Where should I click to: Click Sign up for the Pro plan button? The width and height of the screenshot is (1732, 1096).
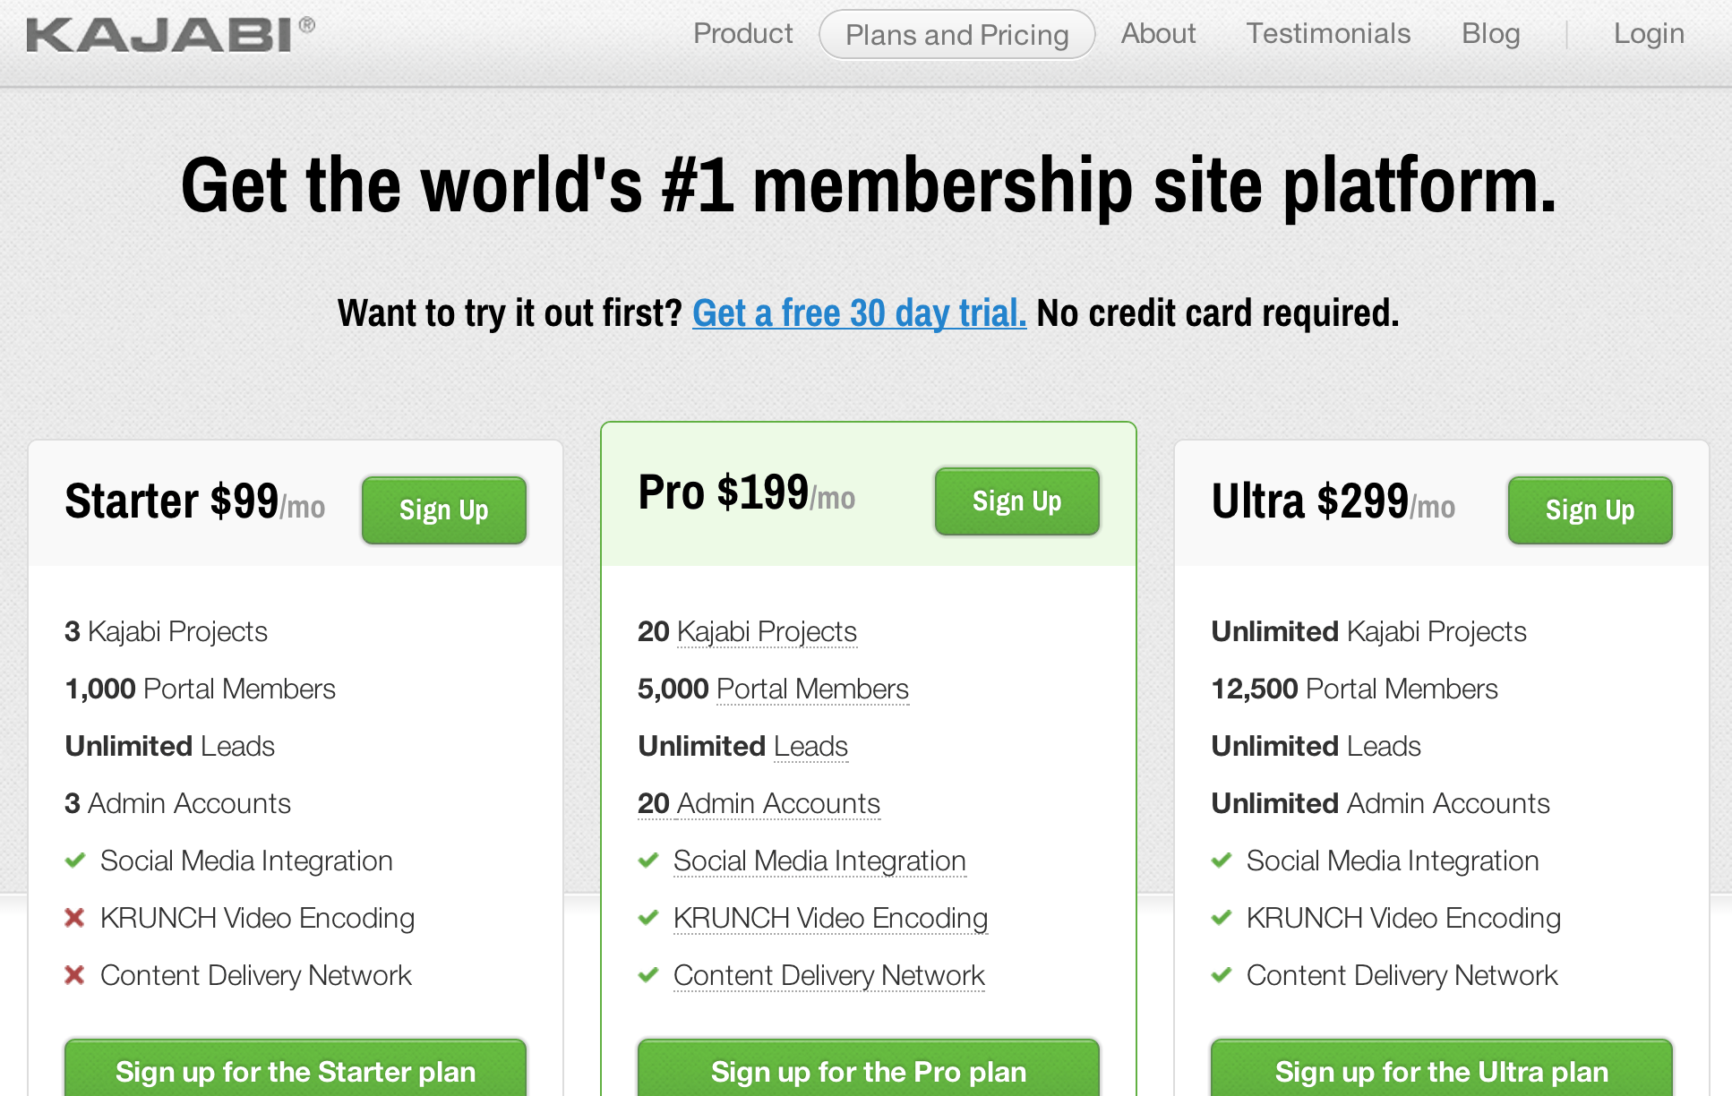(x=868, y=1070)
